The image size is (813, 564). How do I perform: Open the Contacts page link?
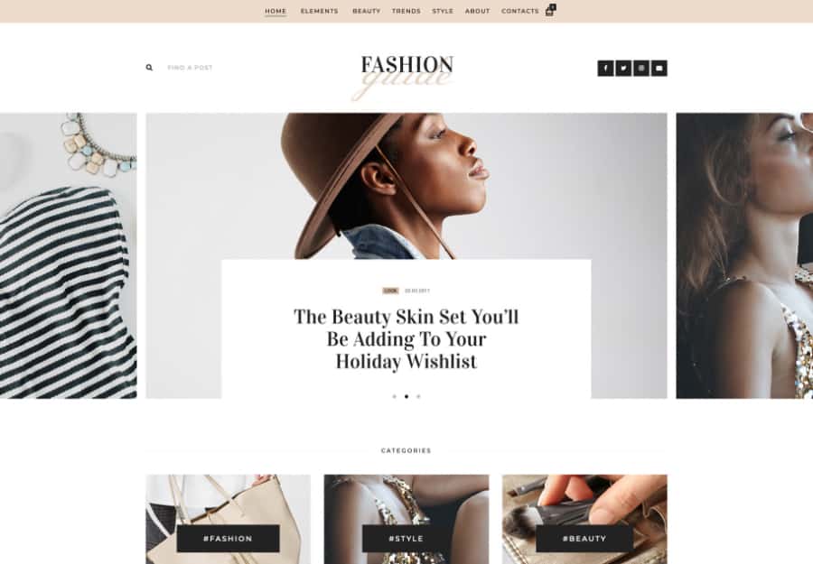(x=520, y=11)
